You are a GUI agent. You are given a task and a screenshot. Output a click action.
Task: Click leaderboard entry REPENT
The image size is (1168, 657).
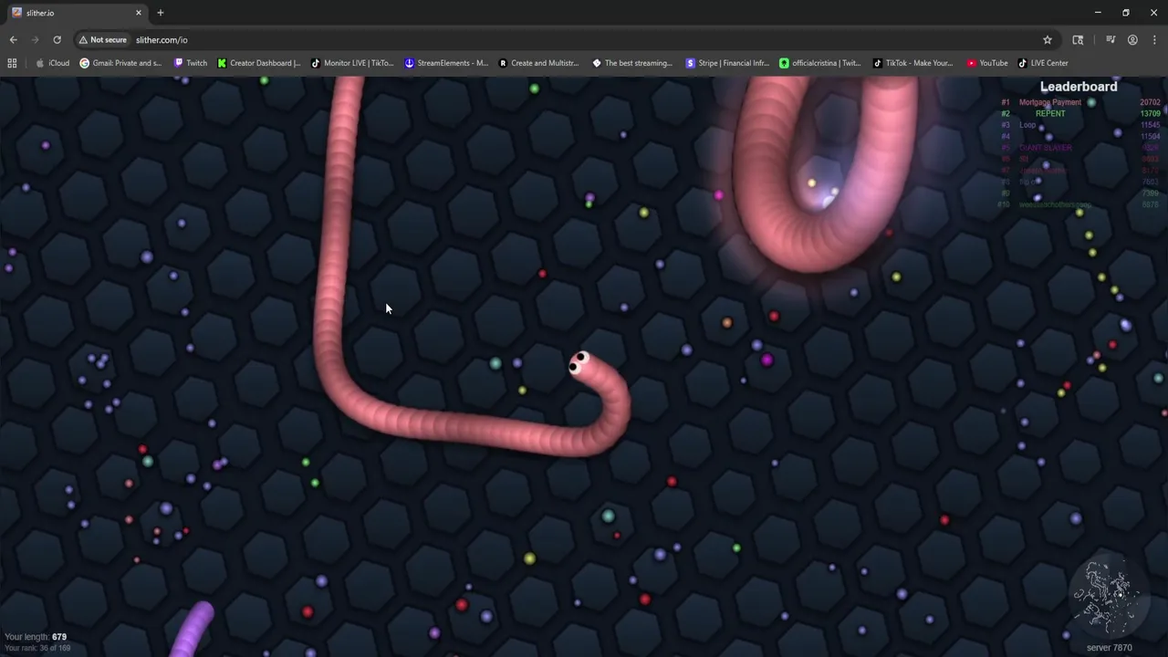(x=1050, y=114)
